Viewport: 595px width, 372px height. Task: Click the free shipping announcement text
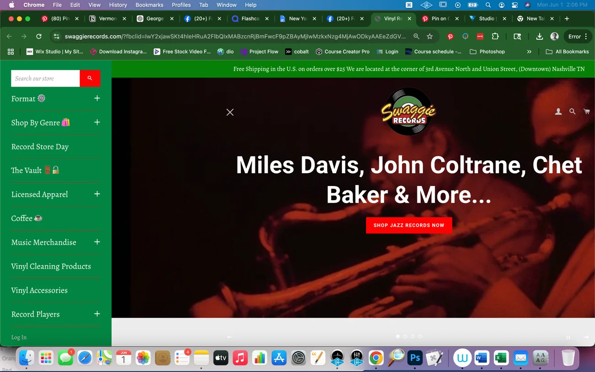[409, 69]
